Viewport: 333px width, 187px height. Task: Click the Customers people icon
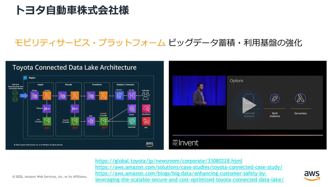[146, 96]
